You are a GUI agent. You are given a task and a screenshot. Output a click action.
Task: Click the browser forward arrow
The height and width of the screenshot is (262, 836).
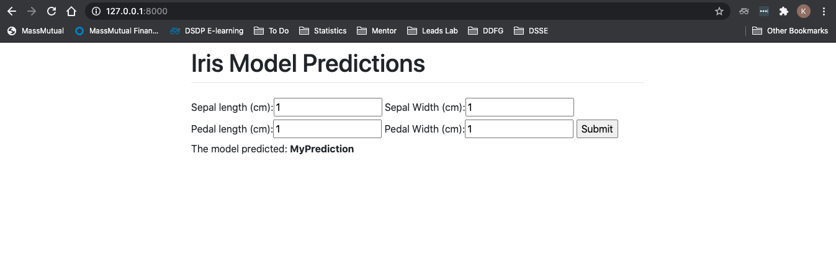32,11
